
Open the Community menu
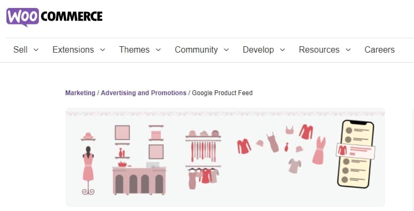pos(196,50)
